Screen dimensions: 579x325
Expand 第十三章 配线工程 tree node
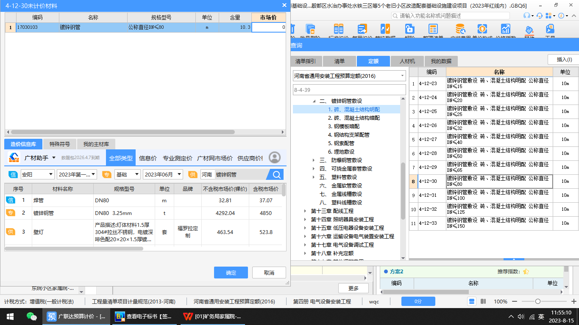tap(305, 211)
